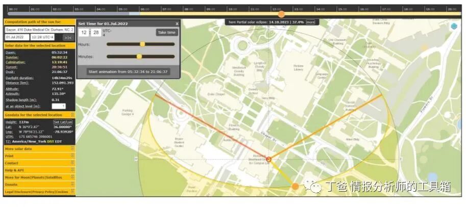Expand Legal Disclosure|Privacy Policy|Cookies section
The image size is (466, 207).
pos(39,192)
